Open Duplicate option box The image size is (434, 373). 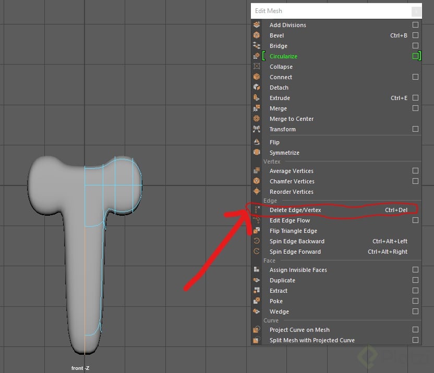[415, 280]
